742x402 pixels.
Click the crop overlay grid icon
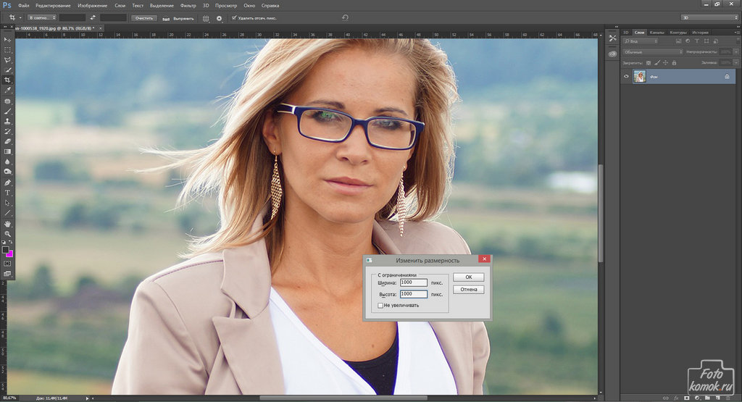click(x=206, y=17)
